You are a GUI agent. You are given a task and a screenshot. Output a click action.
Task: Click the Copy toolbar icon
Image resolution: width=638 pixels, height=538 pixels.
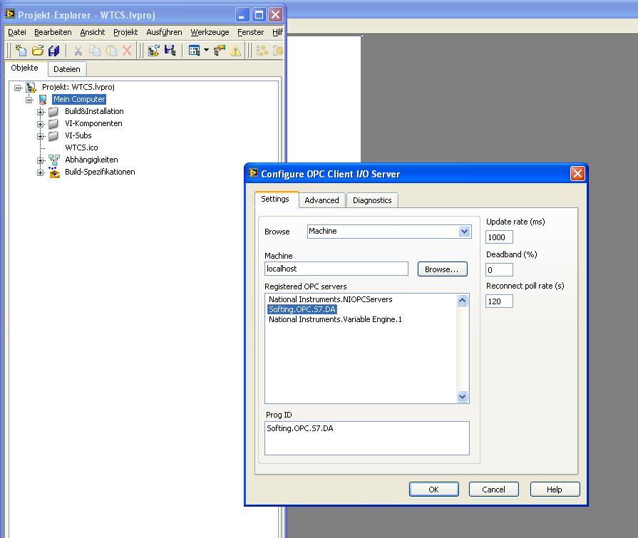click(94, 51)
